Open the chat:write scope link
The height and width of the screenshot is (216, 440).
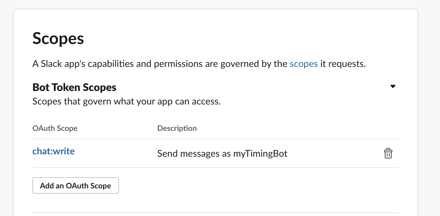pyautogui.click(x=54, y=151)
